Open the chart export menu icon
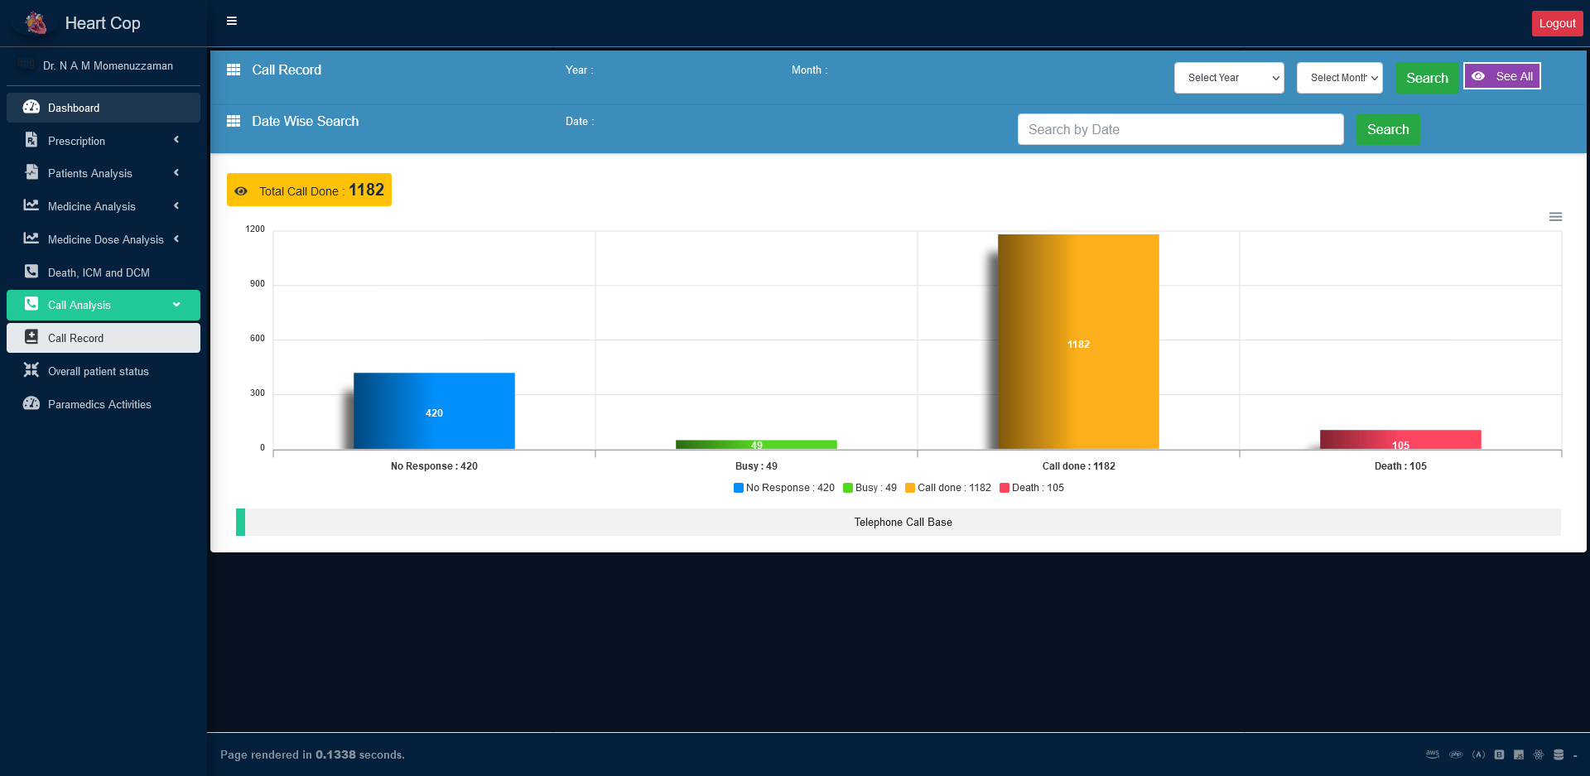The height and width of the screenshot is (776, 1590). click(x=1555, y=217)
